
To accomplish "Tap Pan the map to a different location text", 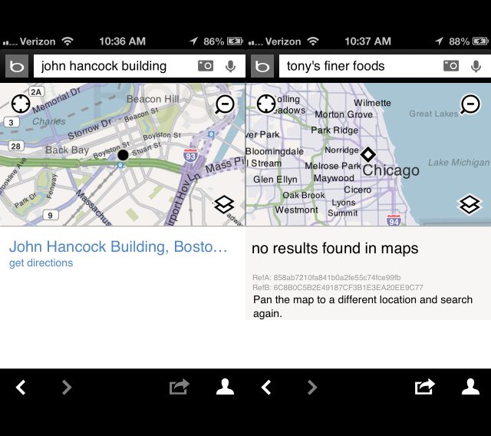I will click(x=363, y=306).
